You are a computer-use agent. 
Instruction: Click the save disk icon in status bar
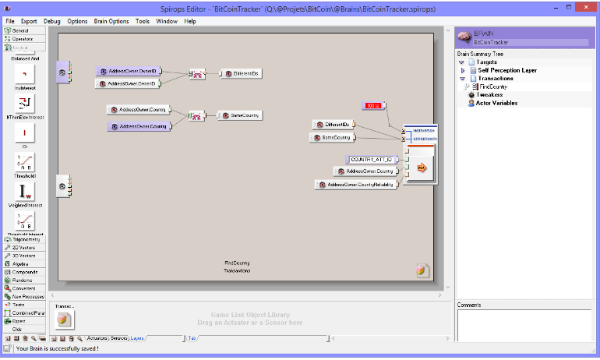pos(7,348)
